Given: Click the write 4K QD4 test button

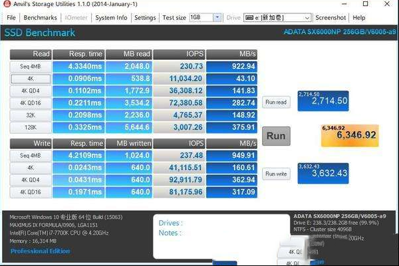Looking at the screenshot, I should pos(31,180).
